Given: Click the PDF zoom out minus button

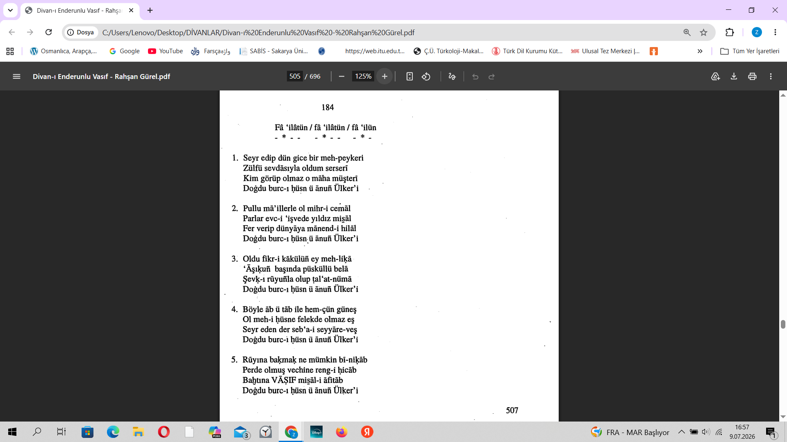Looking at the screenshot, I should (x=341, y=77).
